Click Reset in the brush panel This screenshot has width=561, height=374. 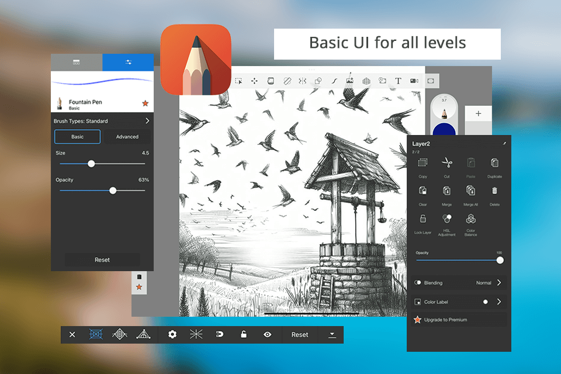tap(102, 260)
